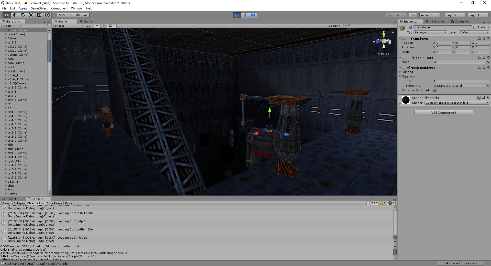
Task: Enable the Static checkbox
Action: (475, 27)
